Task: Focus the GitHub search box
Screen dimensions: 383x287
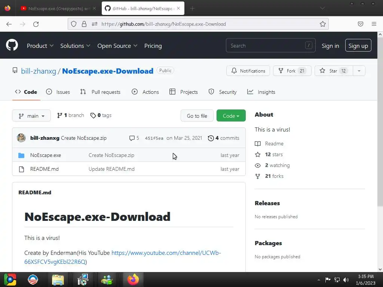Action: tap(271, 45)
